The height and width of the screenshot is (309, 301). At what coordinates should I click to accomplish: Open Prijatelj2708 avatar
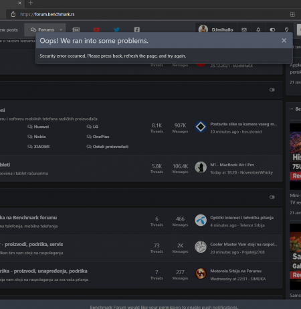tap(201, 247)
